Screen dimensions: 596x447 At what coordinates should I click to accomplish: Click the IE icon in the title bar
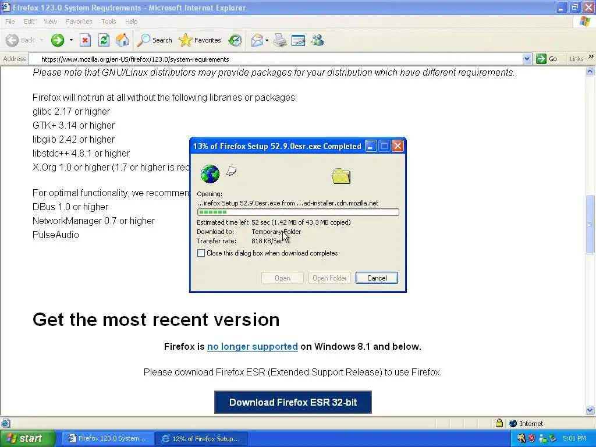coord(6,7)
